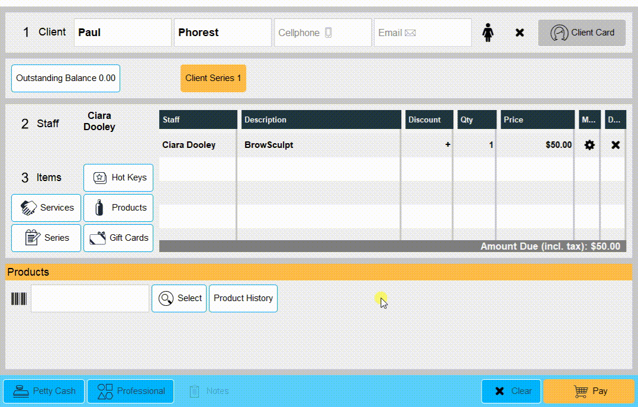638x407 pixels.
Task: Focus the Email input field
Action: coord(423,33)
